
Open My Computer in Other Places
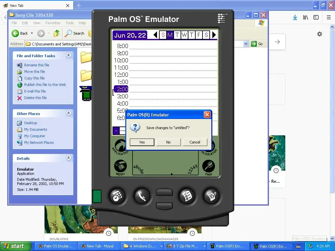click(35, 136)
